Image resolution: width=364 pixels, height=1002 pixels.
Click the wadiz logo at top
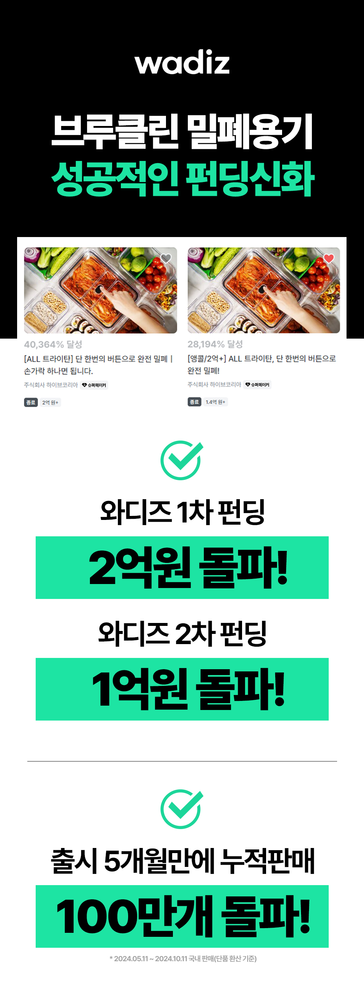[182, 62]
